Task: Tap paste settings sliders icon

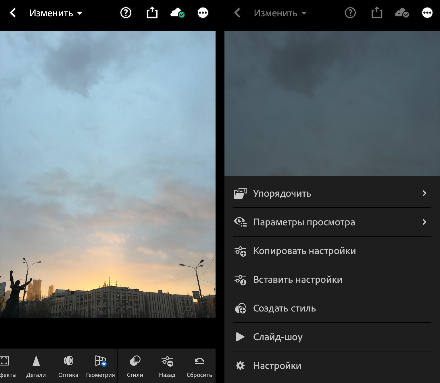Action: [240, 280]
